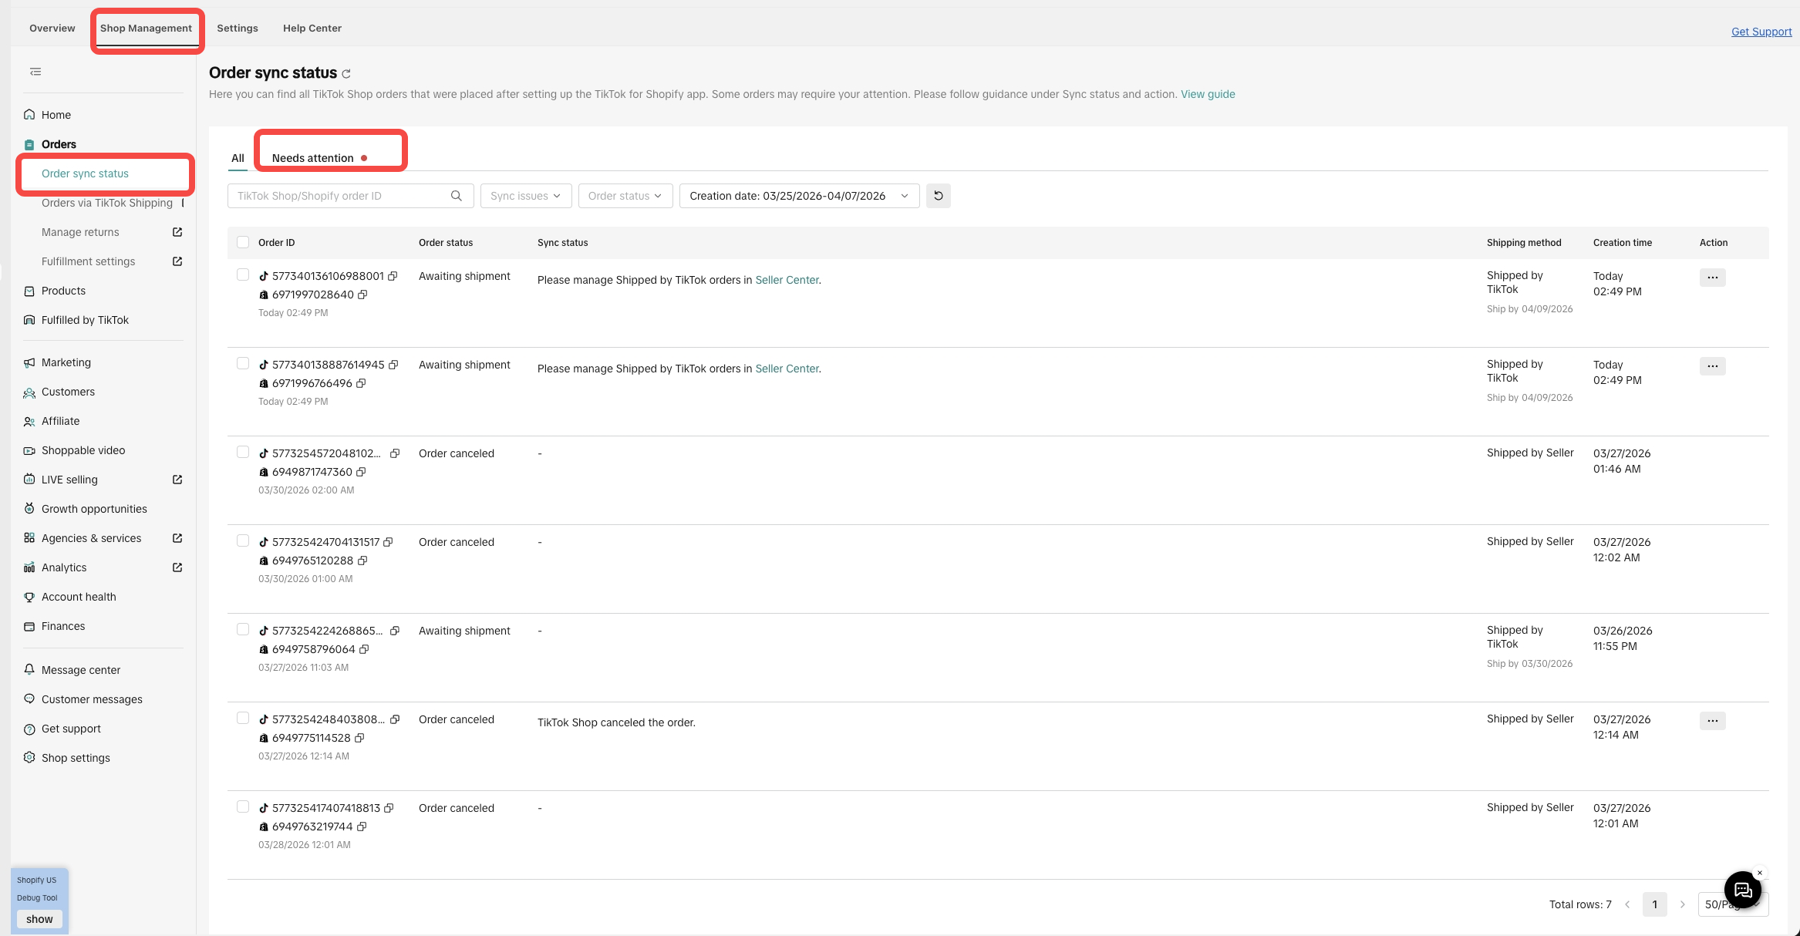Open the Creation date range dropdown
Viewport: 1800px width, 936px height.
pos(800,196)
